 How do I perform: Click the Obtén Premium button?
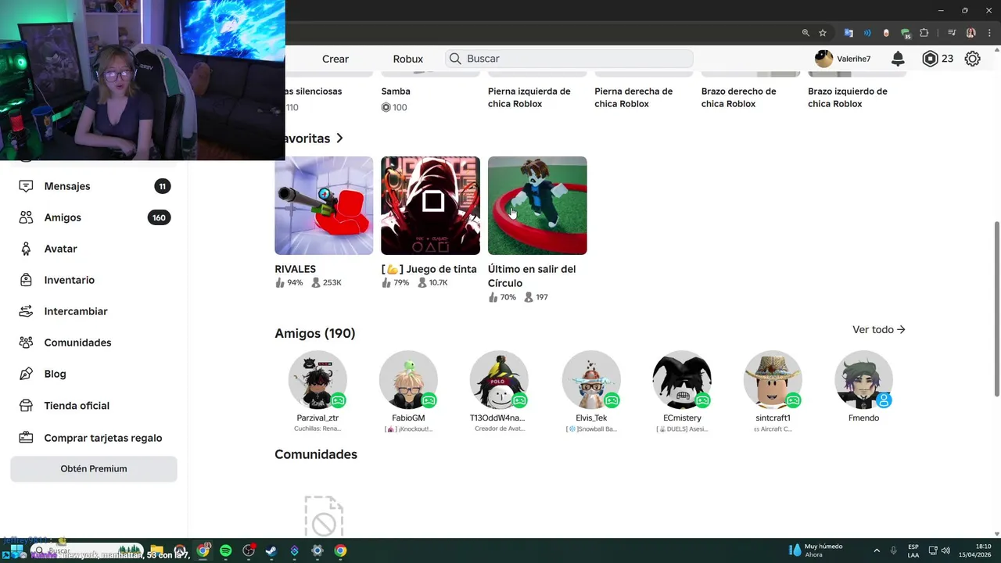coord(94,468)
